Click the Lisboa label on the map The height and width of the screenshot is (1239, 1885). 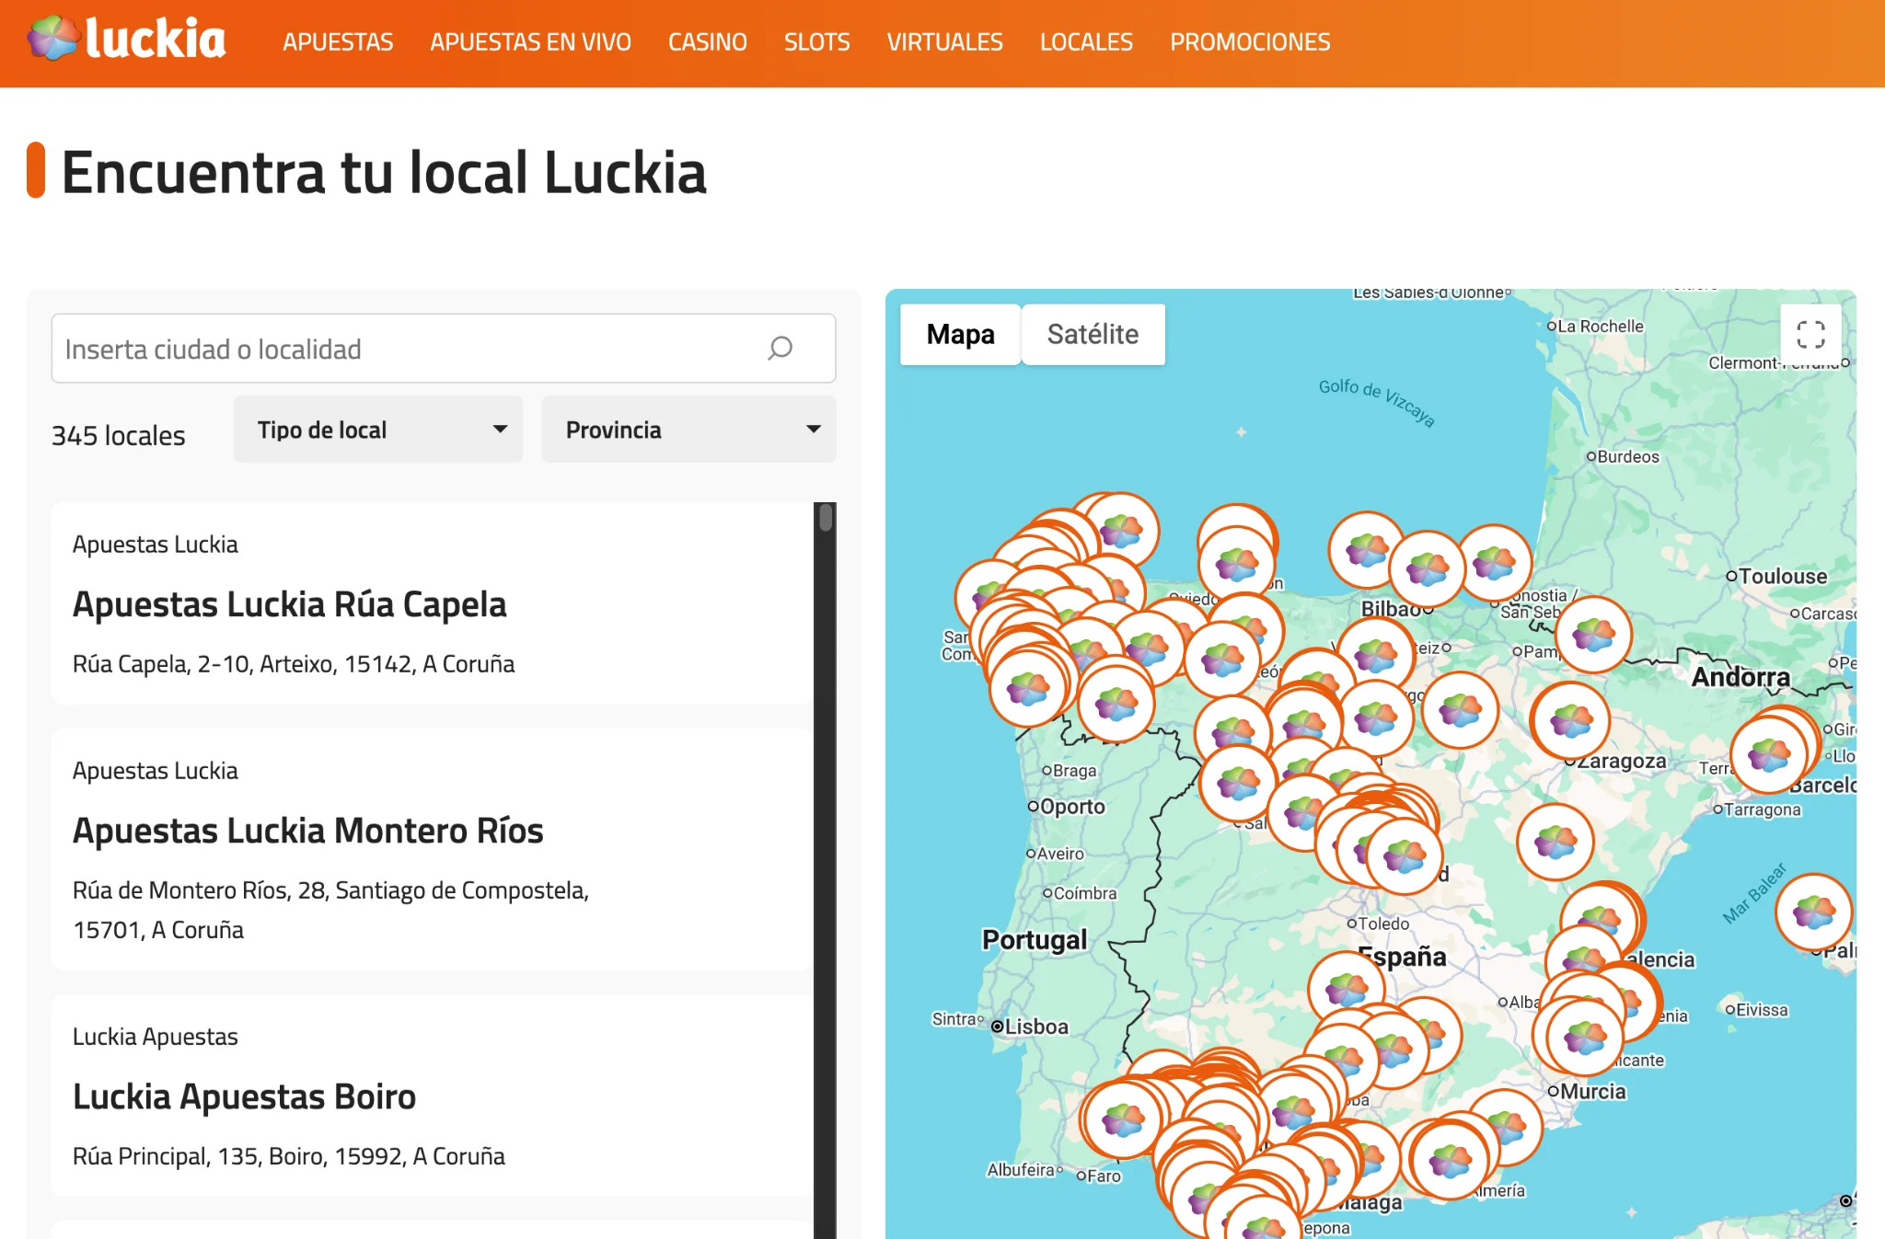pos(1036,1027)
